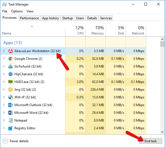Viewport: 165px width, 148px height.
Task: Expand the Google Chrome (2) process group
Action: point(4,59)
